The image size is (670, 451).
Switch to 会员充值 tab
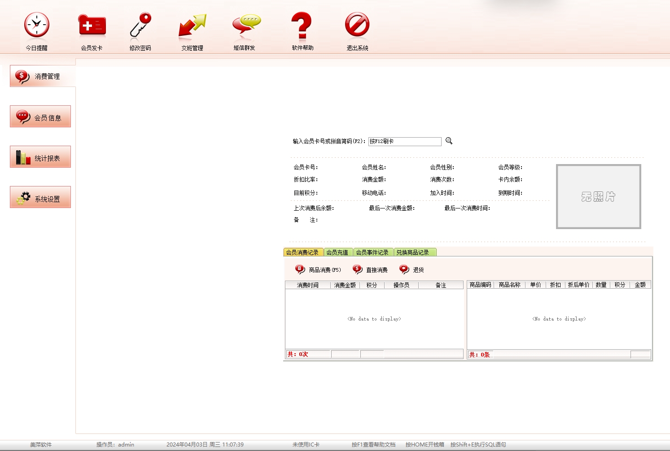click(337, 252)
